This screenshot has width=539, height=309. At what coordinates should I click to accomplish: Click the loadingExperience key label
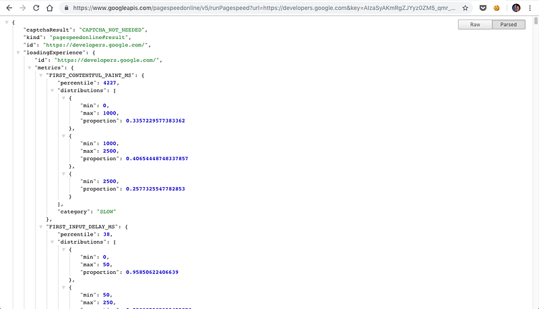[55, 53]
